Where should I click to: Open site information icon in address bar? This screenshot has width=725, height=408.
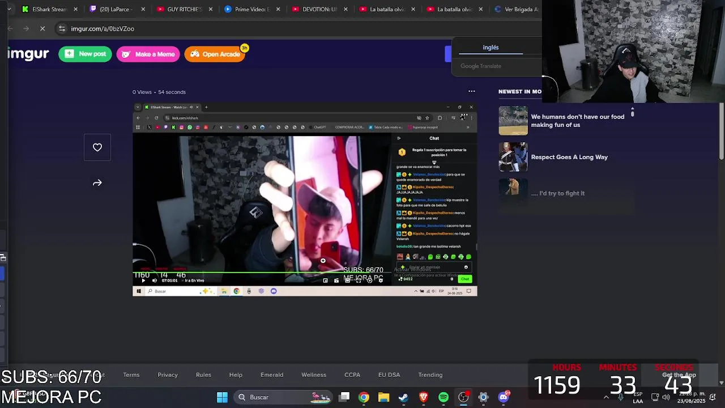62,28
